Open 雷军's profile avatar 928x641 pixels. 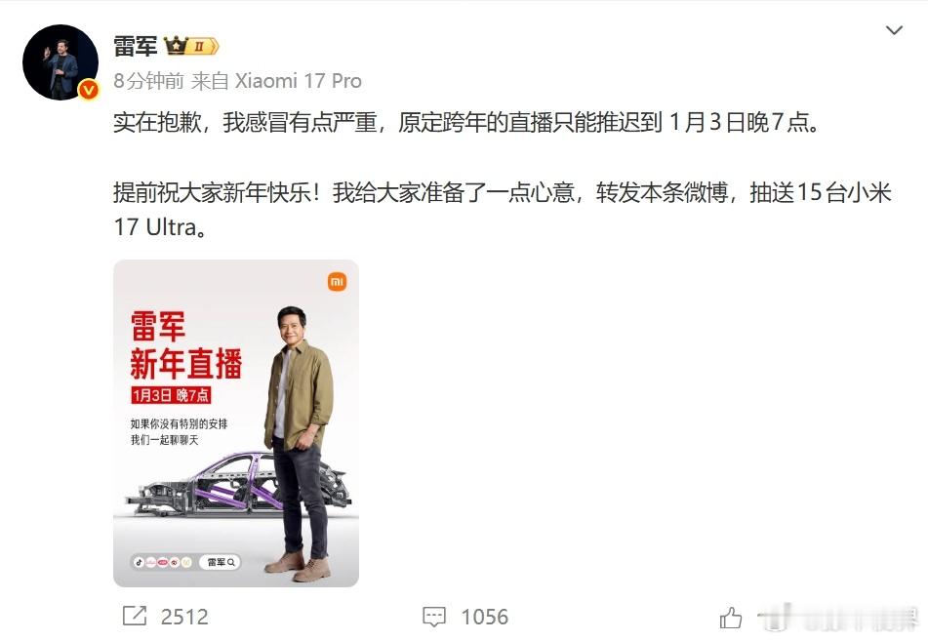coord(61,62)
